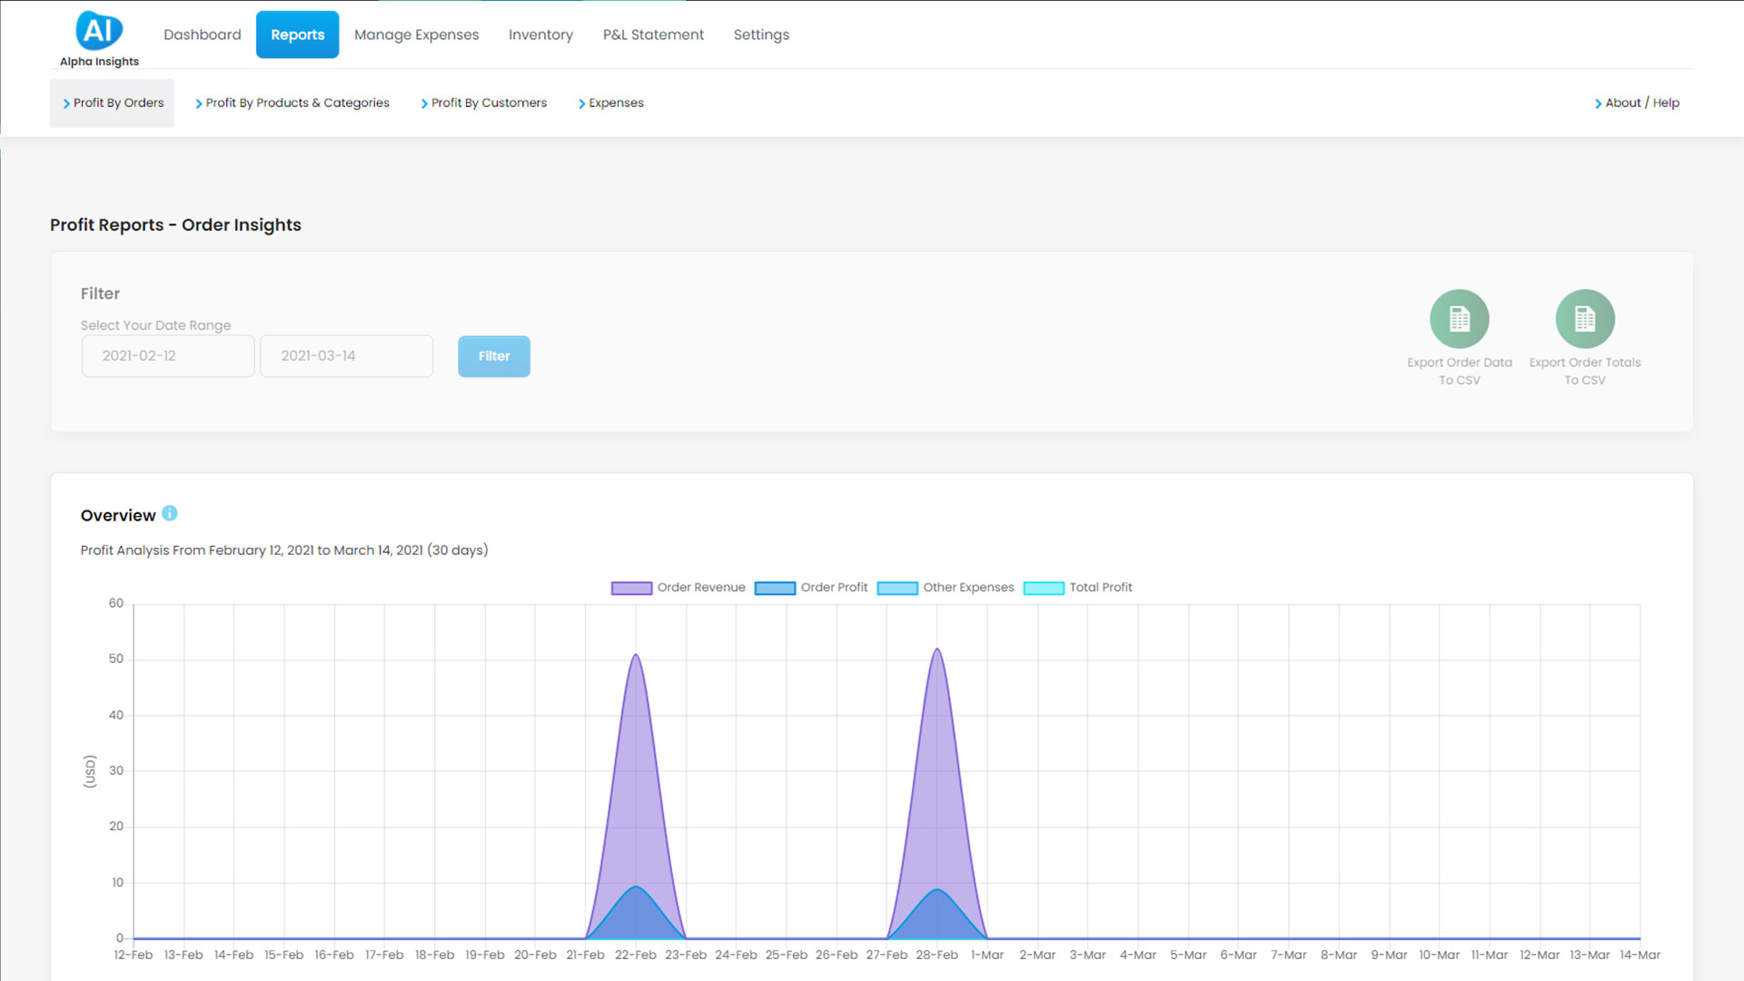The image size is (1744, 981).
Task: Go to Manage Expenses
Action: coord(416,35)
